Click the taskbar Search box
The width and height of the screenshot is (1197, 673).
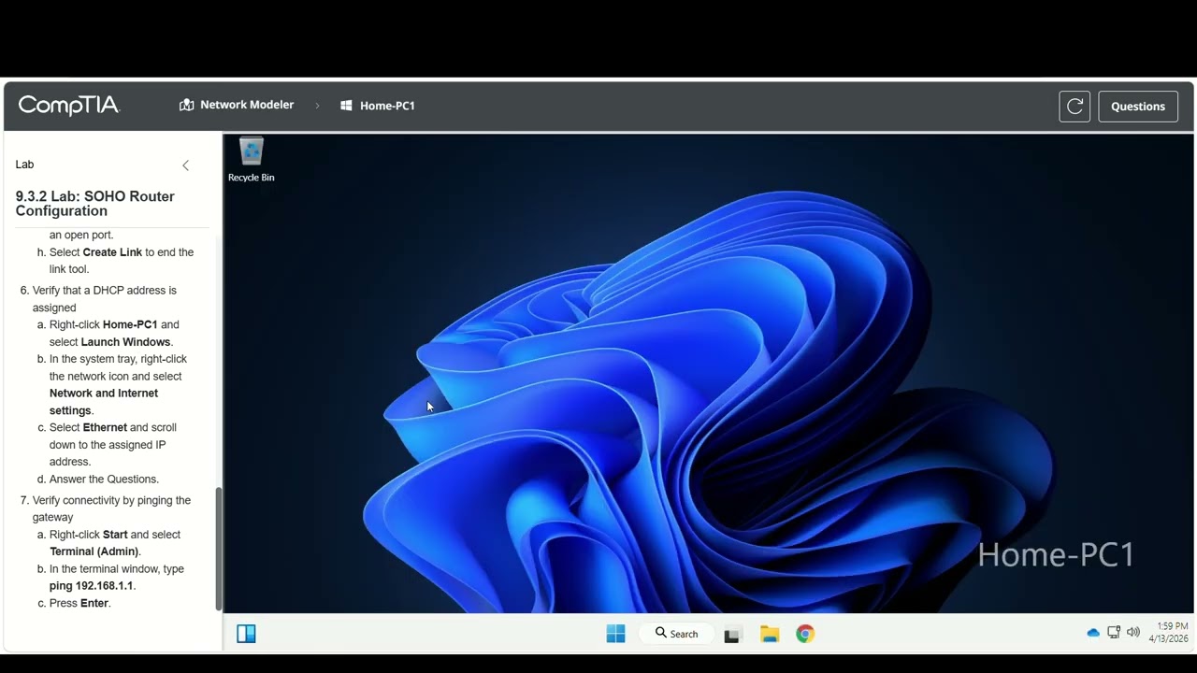click(677, 634)
